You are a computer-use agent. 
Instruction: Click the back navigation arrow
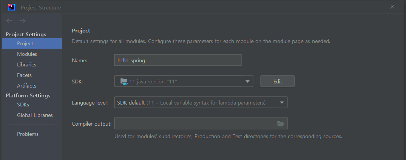[x=9, y=21]
